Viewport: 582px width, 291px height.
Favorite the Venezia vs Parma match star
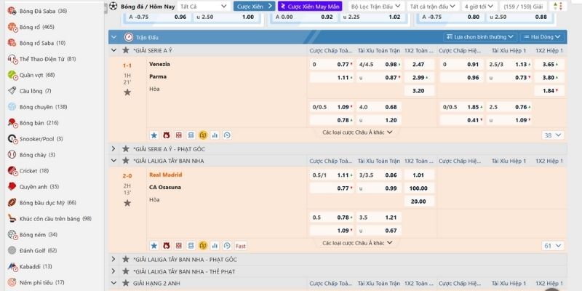[x=127, y=92]
